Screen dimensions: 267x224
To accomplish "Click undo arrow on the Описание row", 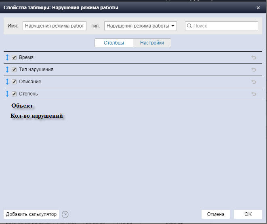I will click(254, 82).
